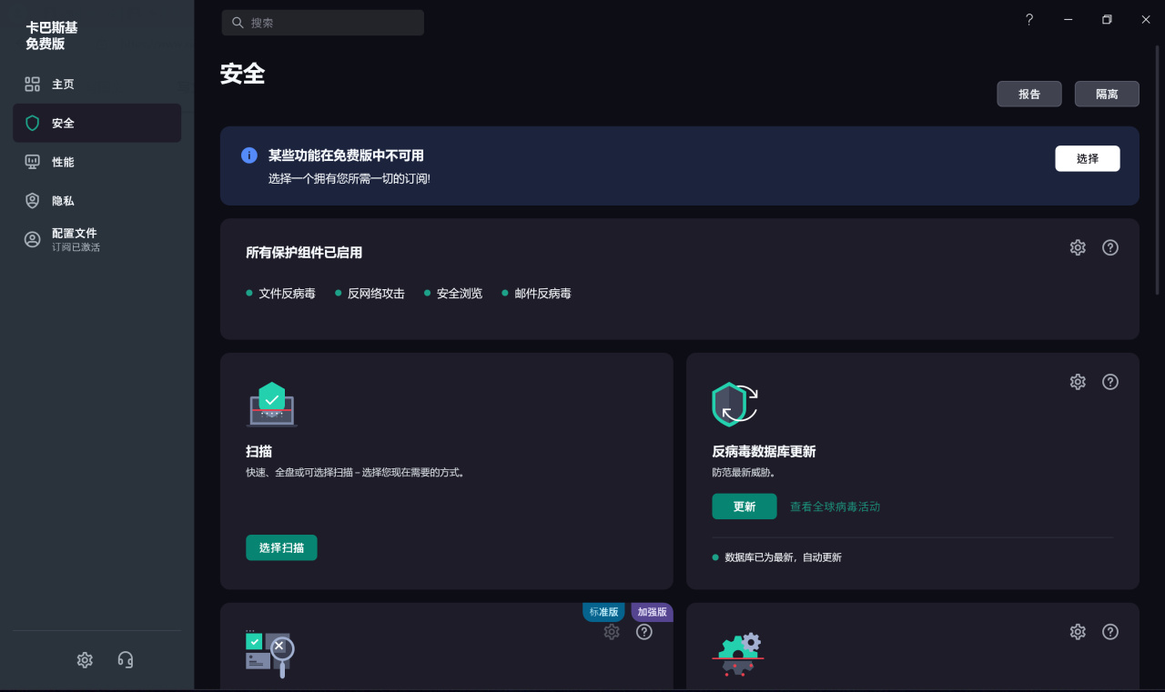Focus the 搜索 search field
1165x692 pixels.
click(323, 23)
